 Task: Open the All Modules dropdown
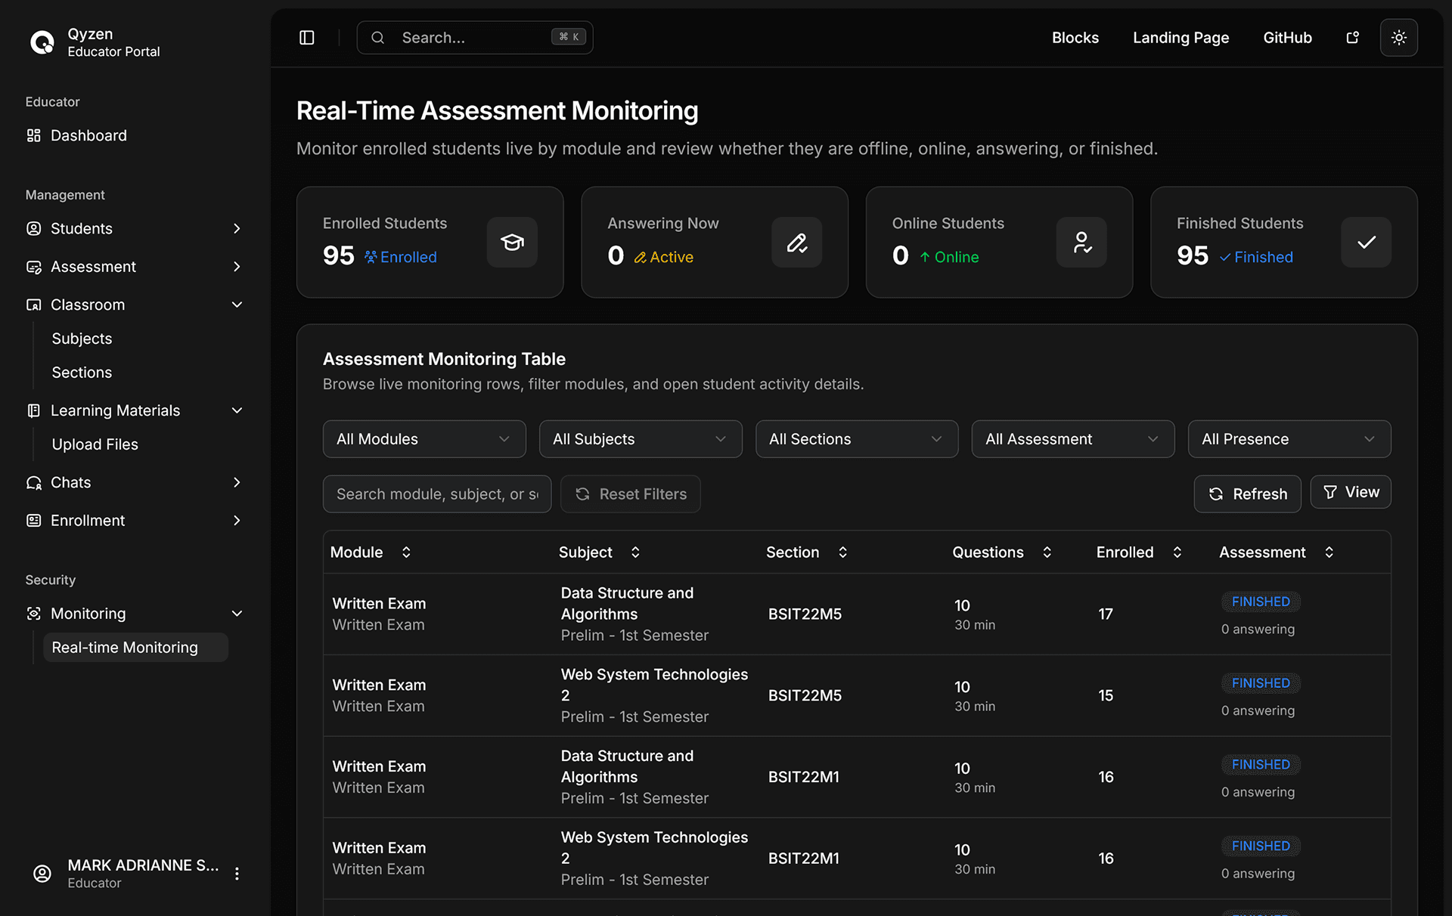424,439
